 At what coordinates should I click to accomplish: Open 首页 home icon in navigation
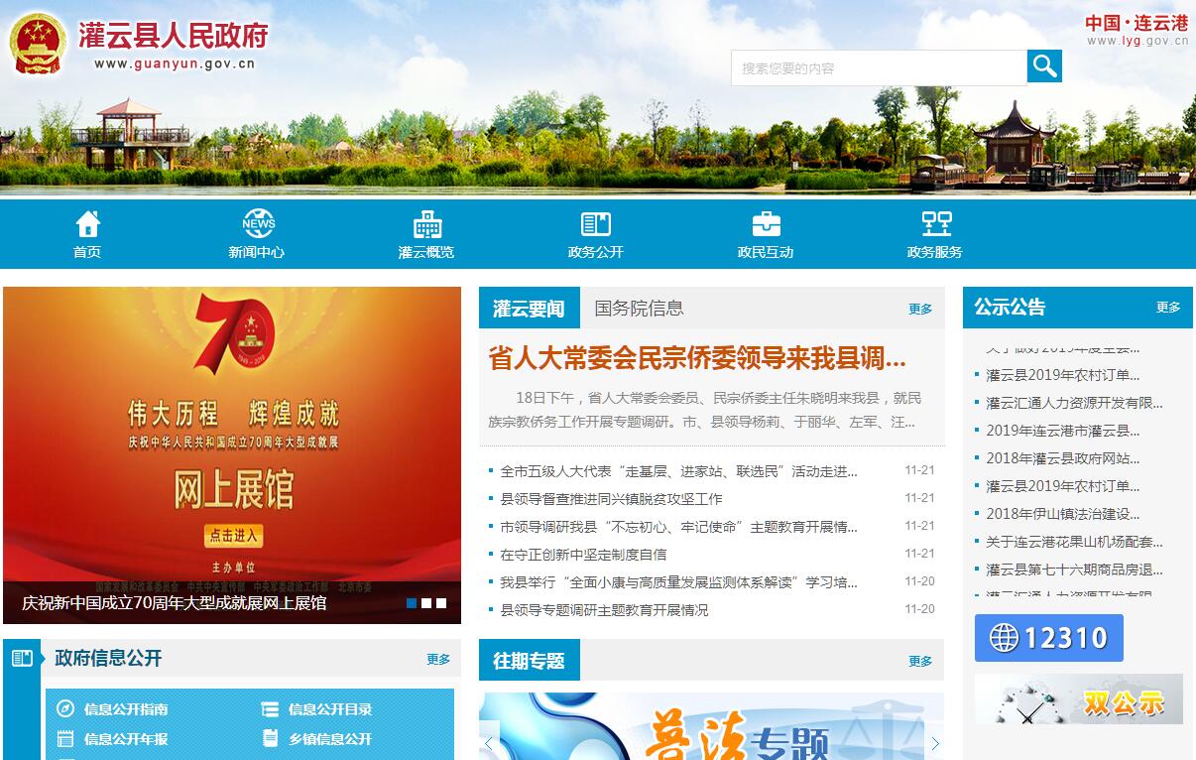(x=87, y=223)
